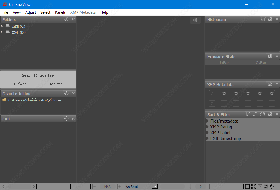The width and height of the screenshot is (280, 190).
Task: Click the Purchase link
Action: [x=19, y=84]
